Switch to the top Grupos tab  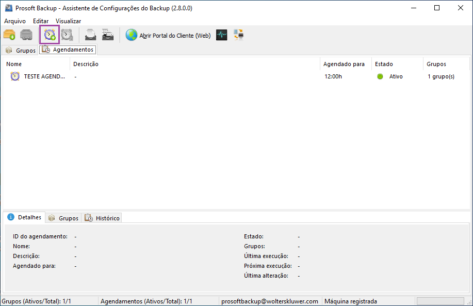21,51
